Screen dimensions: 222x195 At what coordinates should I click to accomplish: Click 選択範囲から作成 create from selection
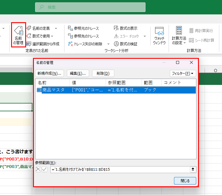point(43,44)
